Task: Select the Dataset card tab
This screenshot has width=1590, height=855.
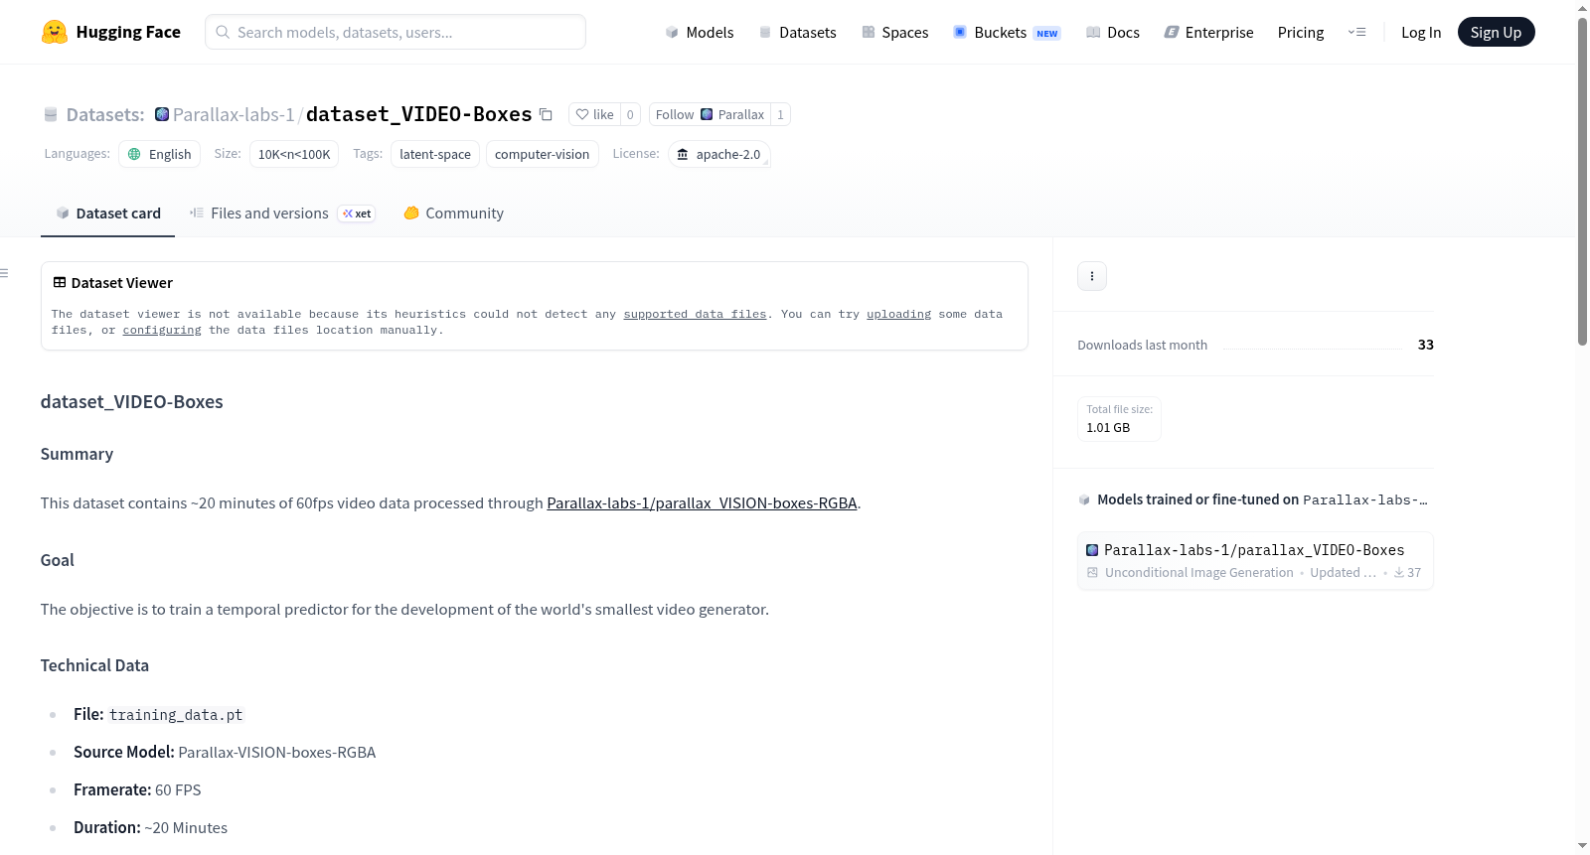Action: (x=107, y=214)
